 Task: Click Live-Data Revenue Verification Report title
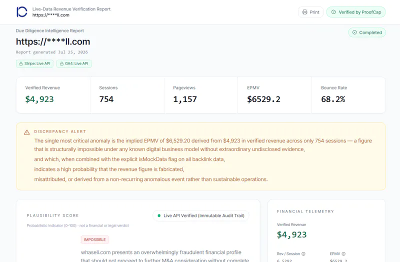[x=71, y=9]
